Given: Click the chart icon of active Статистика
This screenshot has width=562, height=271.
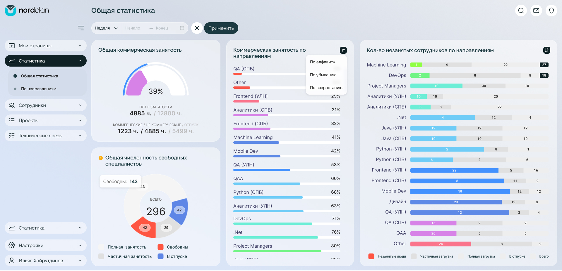Looking at the screenshot, I should [12, 61].
